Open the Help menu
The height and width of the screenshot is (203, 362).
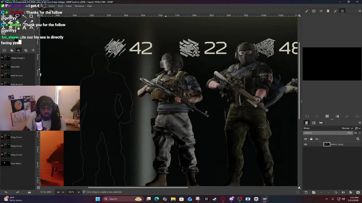click(x=89, y=6)
